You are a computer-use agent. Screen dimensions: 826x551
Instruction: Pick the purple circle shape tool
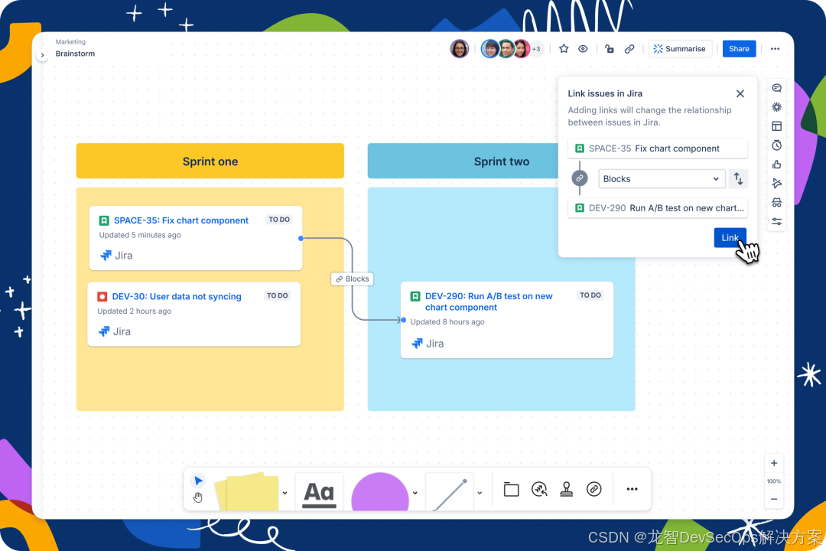(x=380, y=493)
